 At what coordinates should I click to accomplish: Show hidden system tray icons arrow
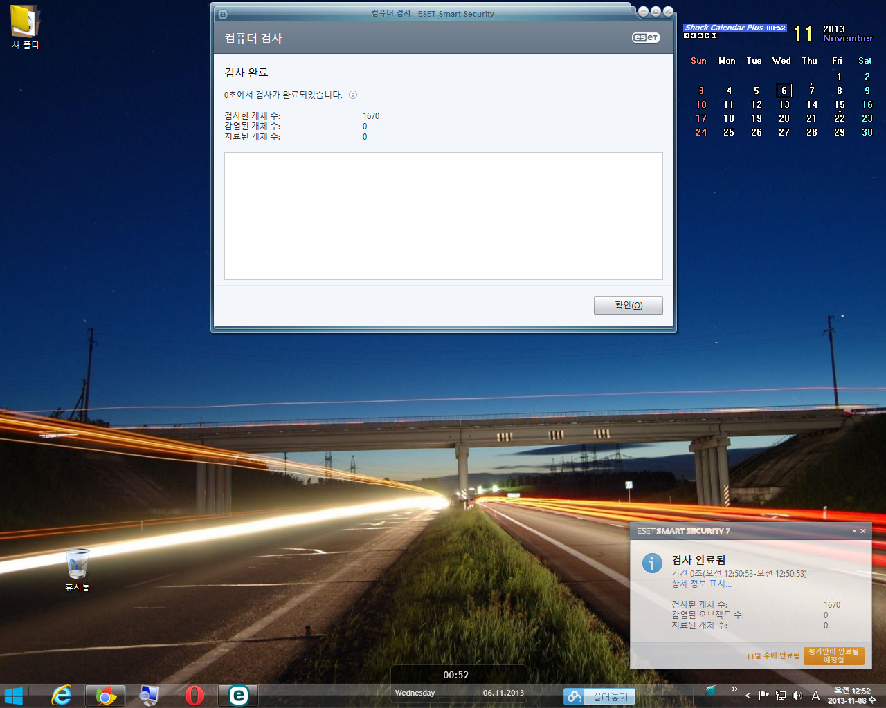click(x=748, y=696)
